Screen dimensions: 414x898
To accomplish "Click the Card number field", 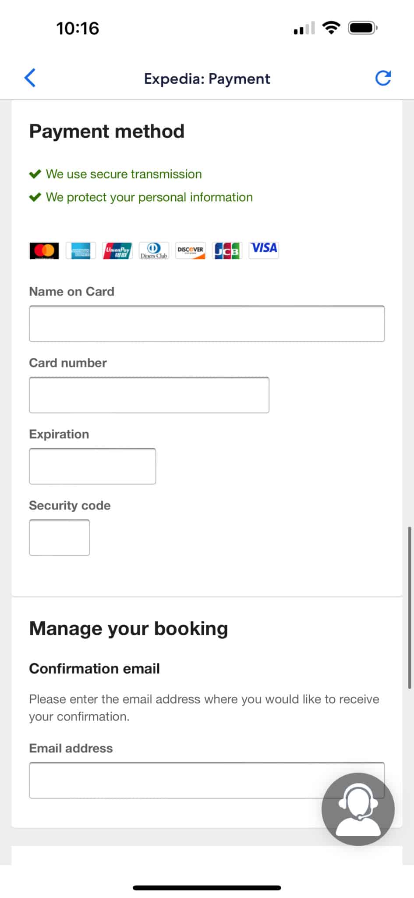I will click(x=149, y=394).
